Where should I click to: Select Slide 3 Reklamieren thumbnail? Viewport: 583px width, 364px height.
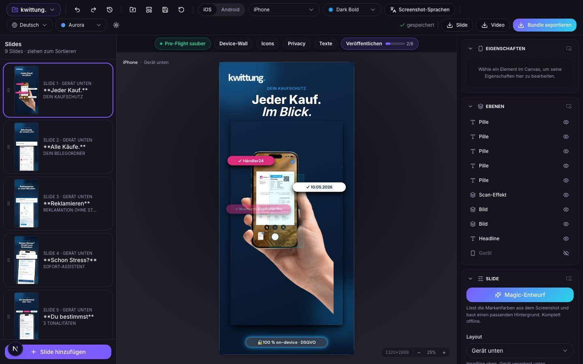pos(26,203)
